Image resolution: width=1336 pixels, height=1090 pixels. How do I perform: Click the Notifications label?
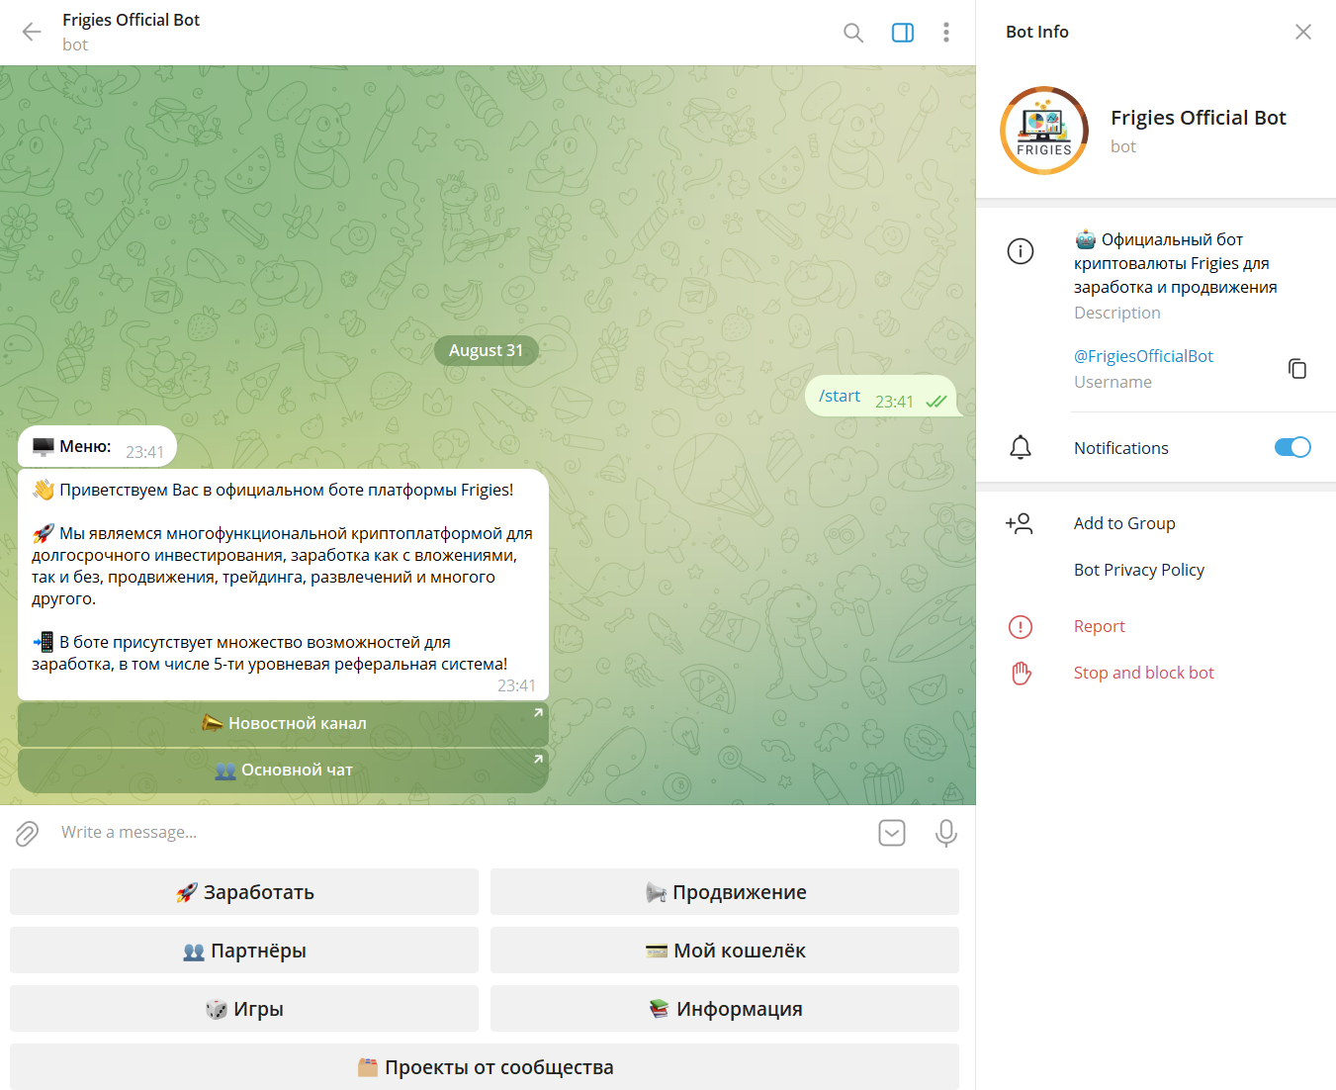(x=1121, y=448)
